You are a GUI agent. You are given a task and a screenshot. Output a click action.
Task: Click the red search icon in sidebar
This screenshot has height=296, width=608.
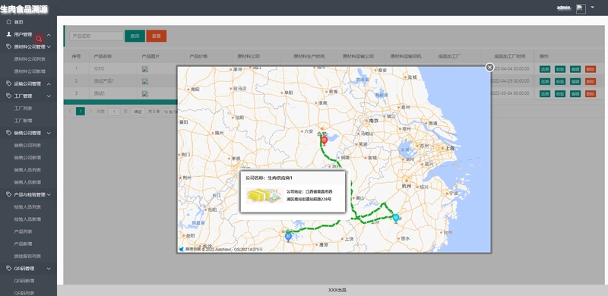coord(39,39)
